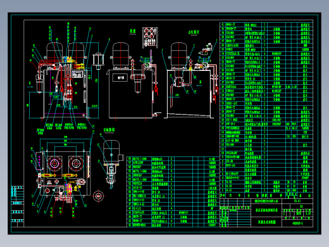Click the pressure gauge panel detail above the middle view
Image resolution: width=329 pixels, height=247 pixels.
click(150, 37)
